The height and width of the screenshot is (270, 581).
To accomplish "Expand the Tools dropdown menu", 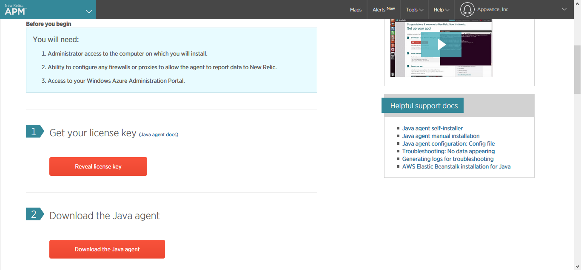I will coord(415,10).
